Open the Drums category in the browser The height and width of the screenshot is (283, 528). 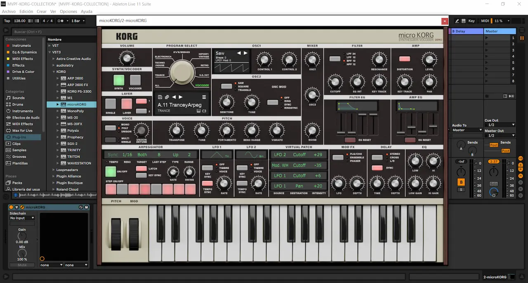click(18, 104)
